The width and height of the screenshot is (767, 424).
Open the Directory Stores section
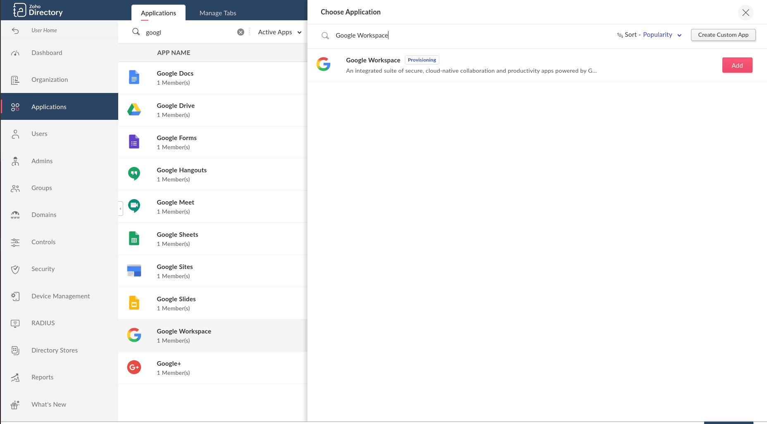(55, 350)
